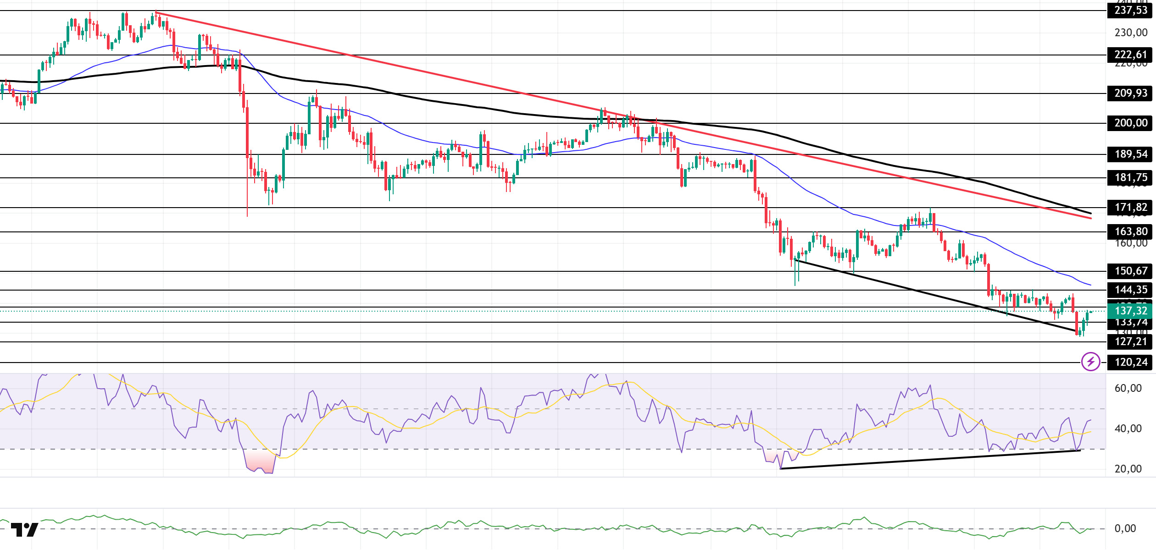
Task: Select the 189,54 level label
Action: (x=1130, y=154)
